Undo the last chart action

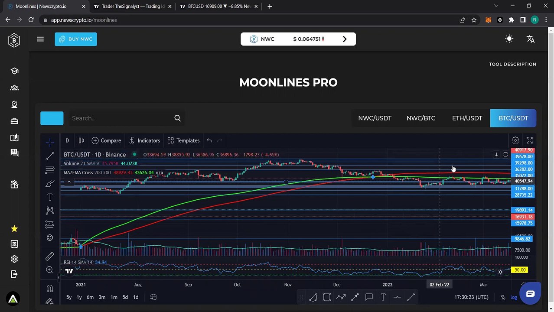tap(209, 140)
